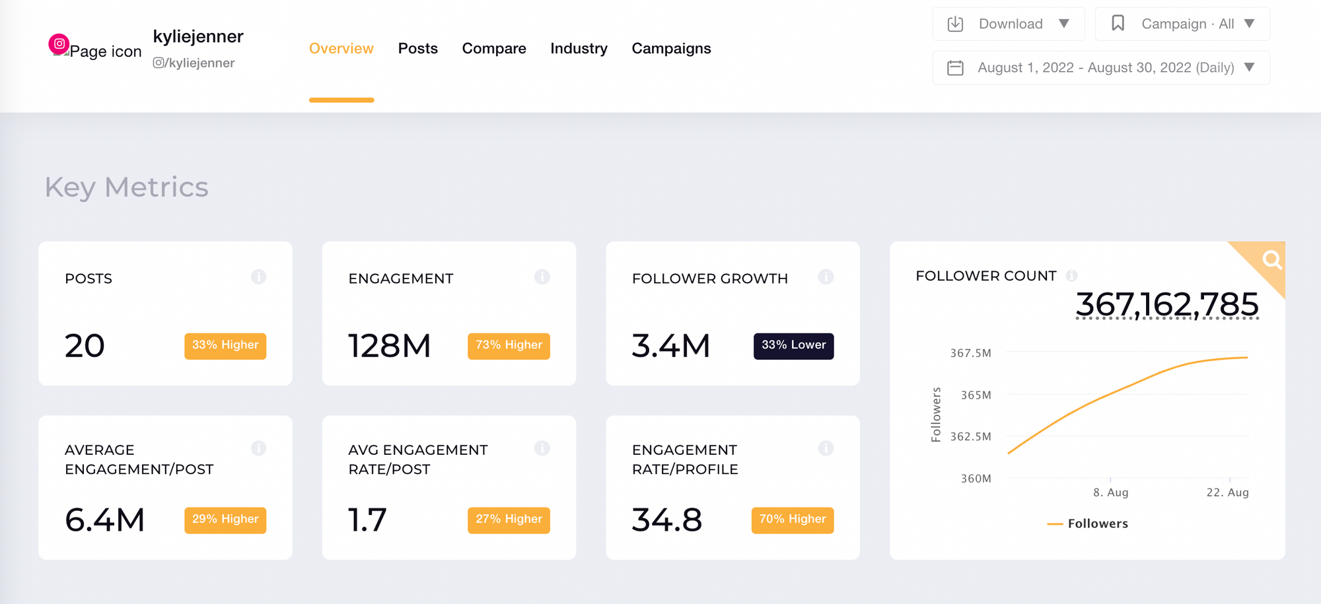Screen dimensions: 1321x604
Task: Click the Key Metrics heading
Action: (127, 187)
